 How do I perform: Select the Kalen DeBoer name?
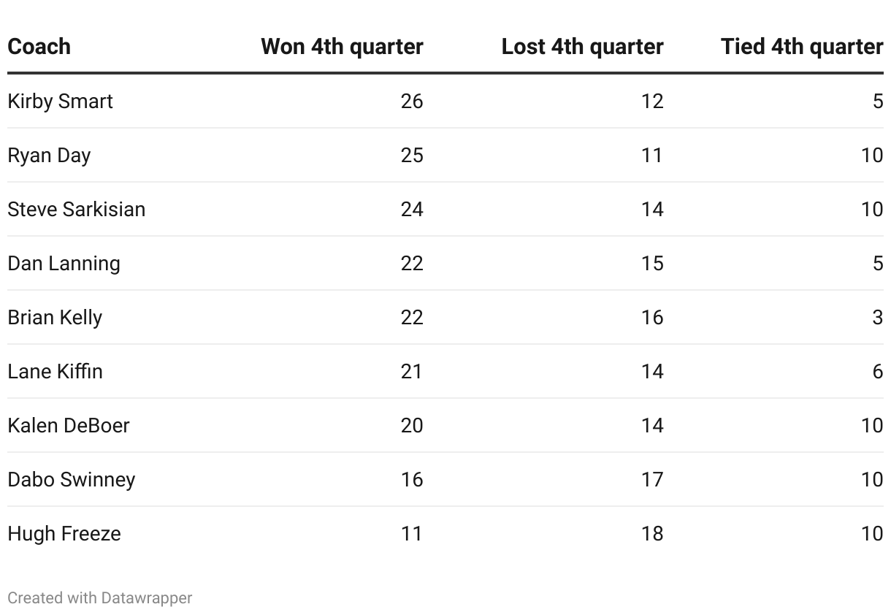[69, 425]
